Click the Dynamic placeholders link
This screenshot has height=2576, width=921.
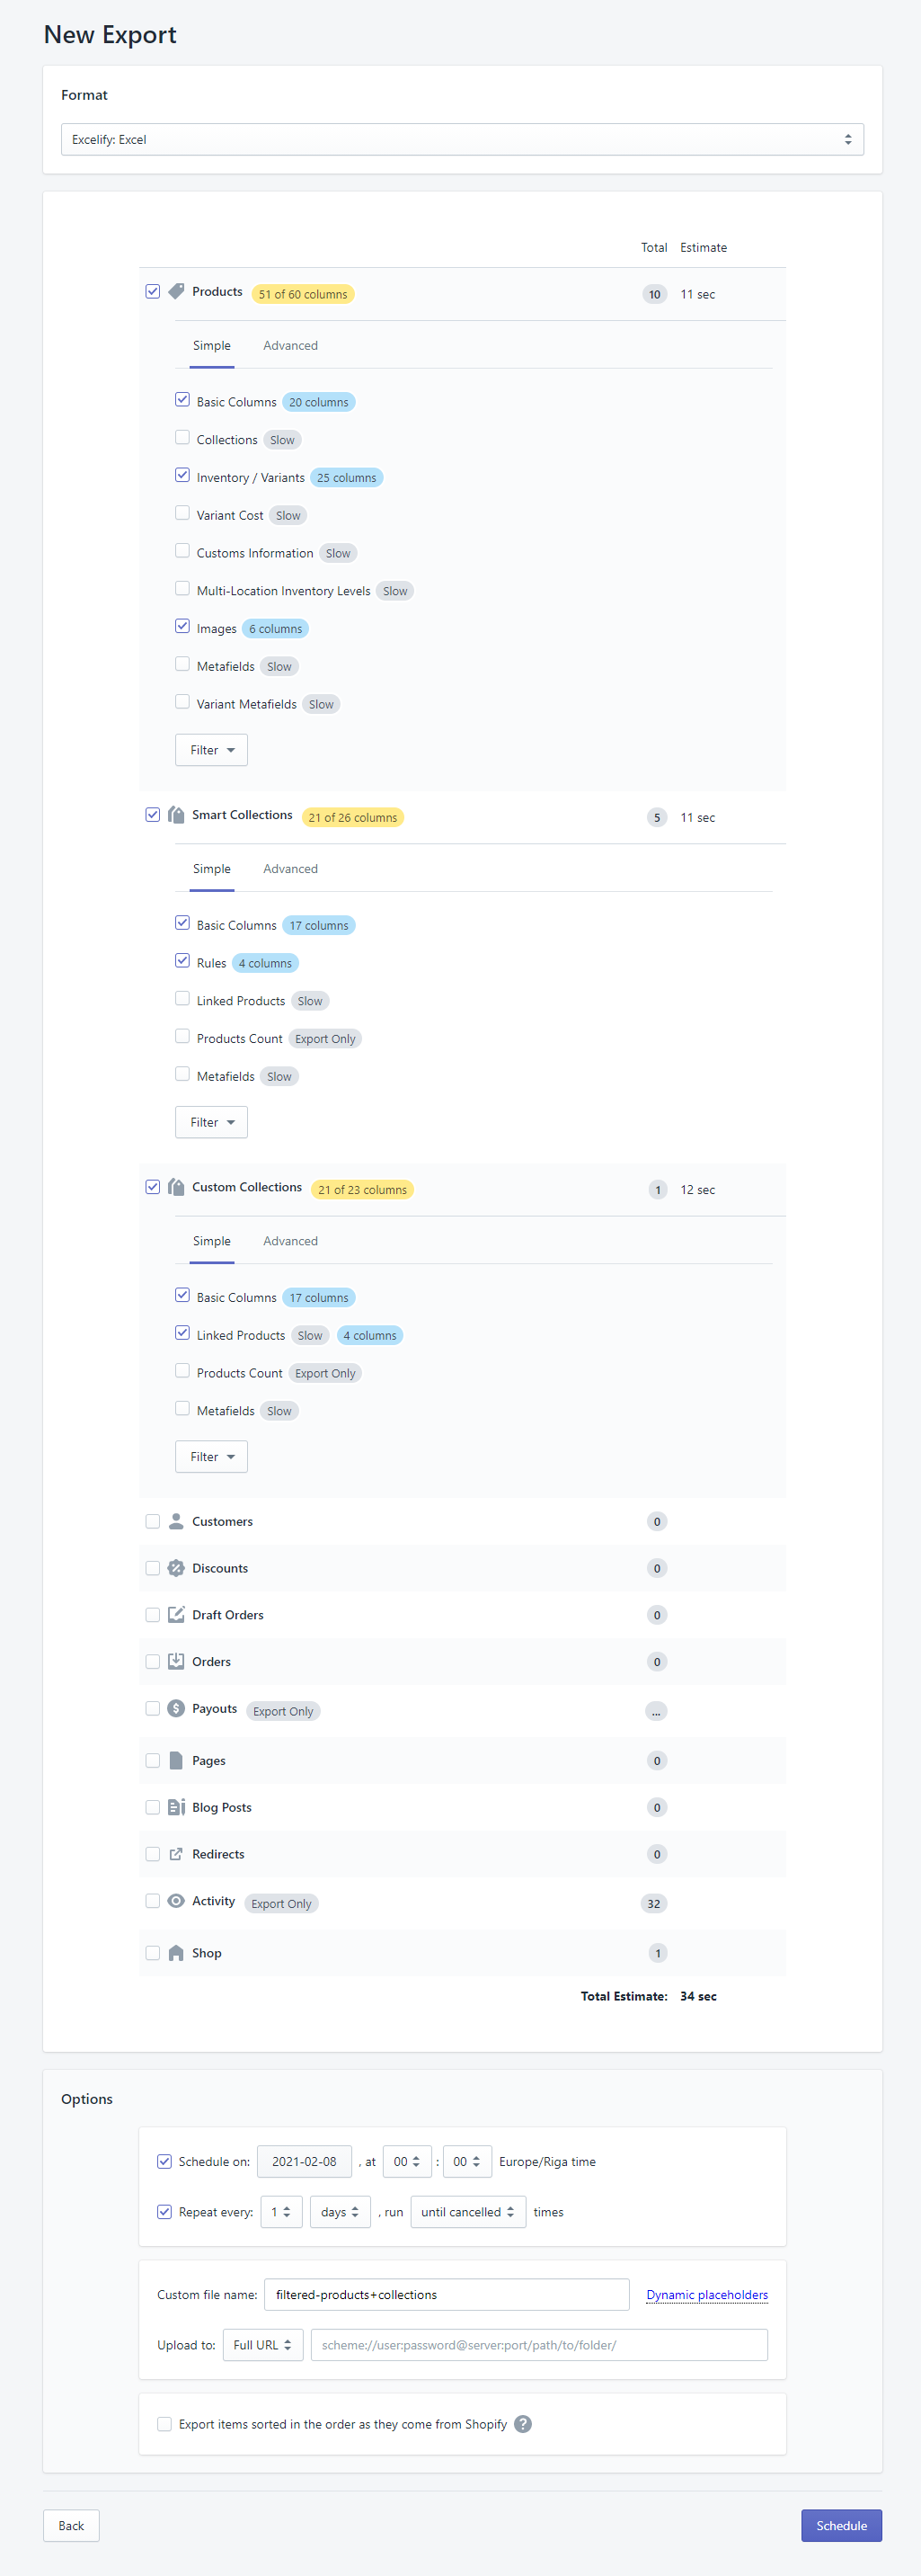706,2294
